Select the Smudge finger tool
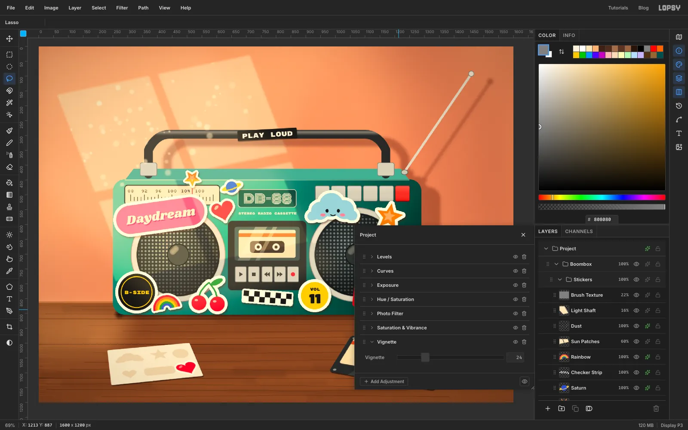688x430 pixels. coord(9,259)
